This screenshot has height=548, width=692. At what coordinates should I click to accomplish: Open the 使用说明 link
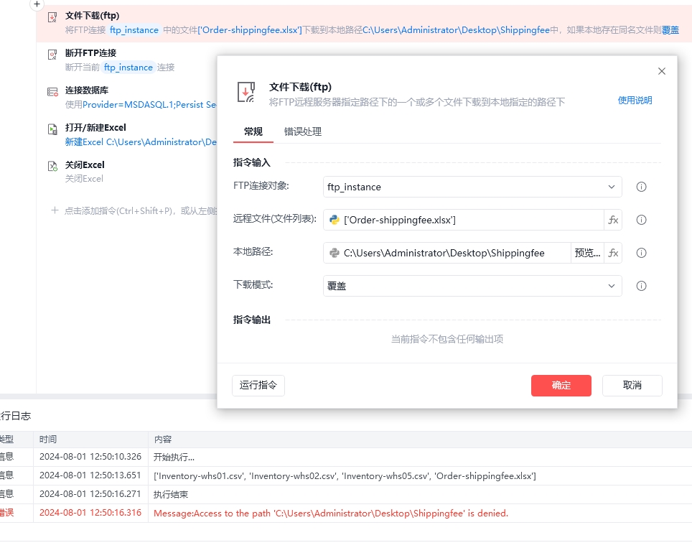click(x=635, y=101)
